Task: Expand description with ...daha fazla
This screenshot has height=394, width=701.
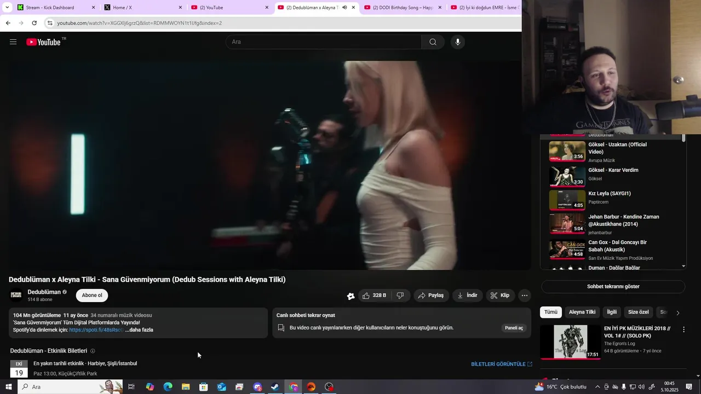Action: point(139,330)
